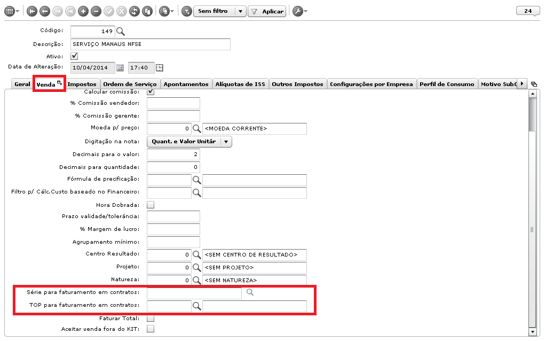Open Configurações por Empresa tab

pyautogui.click(x=371, y=84)
